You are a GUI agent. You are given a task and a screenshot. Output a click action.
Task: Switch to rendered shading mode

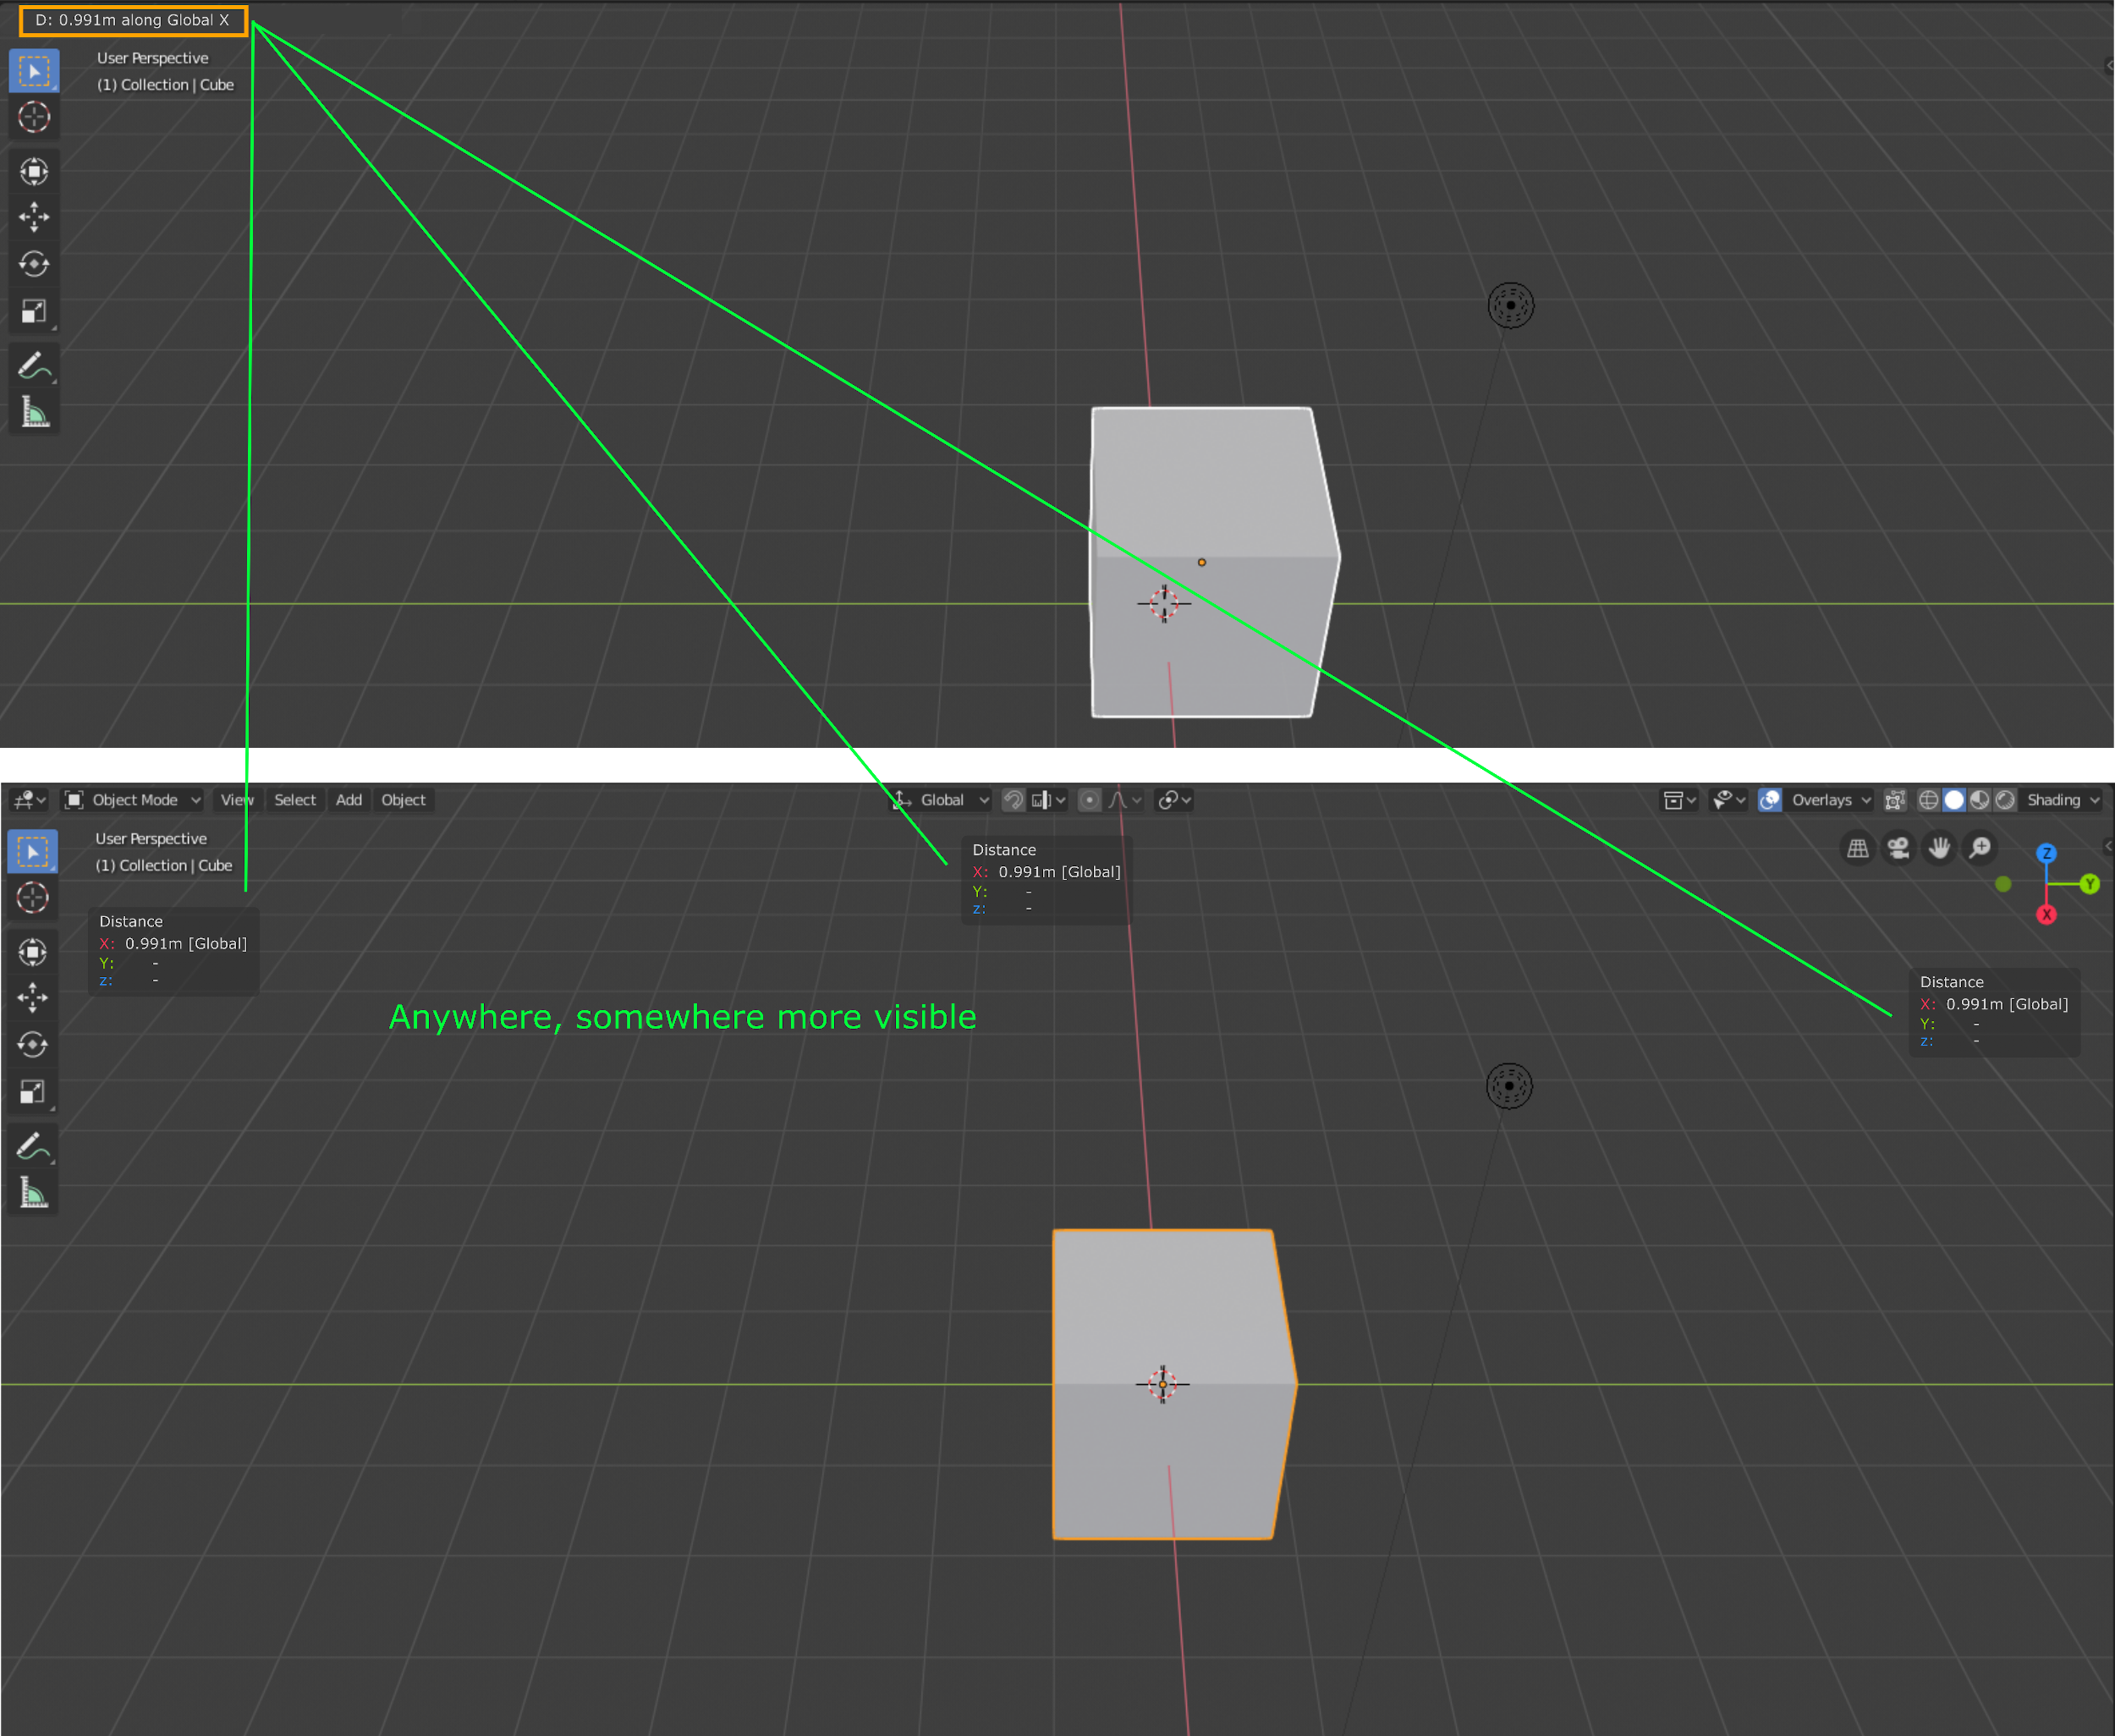(2005, 800)
